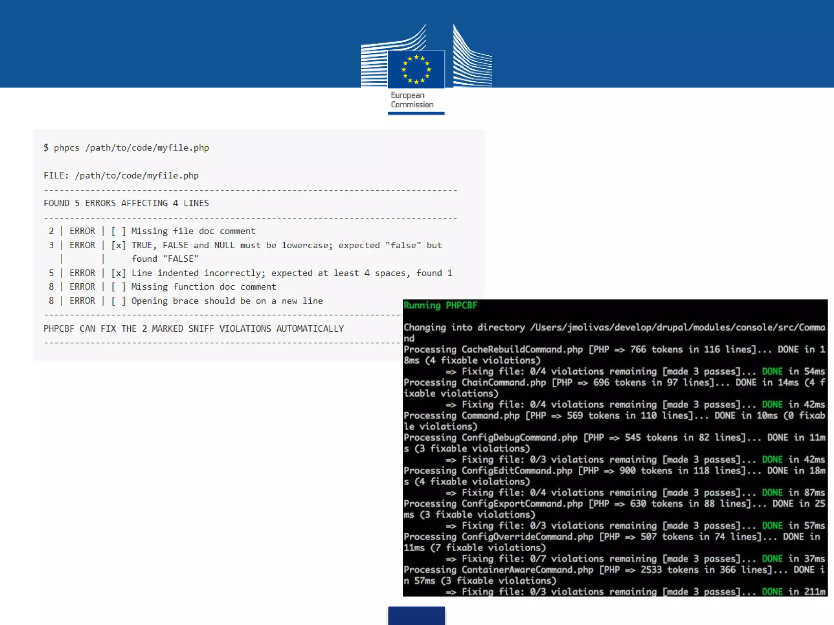Click the FILE path line
This screenshot has height=625, width=834.
121,175
